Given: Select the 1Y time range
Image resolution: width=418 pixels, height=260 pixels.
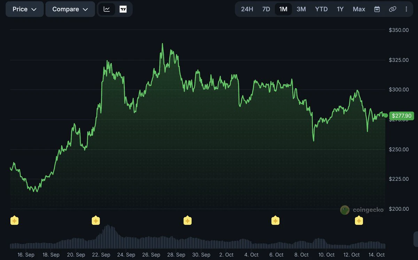Looking at the screenshot, I should (340, 9).
